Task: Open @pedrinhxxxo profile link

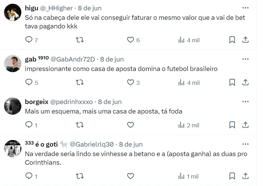Action: 72,102
